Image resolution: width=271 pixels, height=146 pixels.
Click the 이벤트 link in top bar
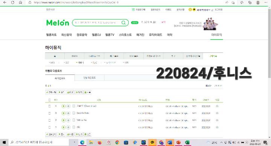(168, 10)
